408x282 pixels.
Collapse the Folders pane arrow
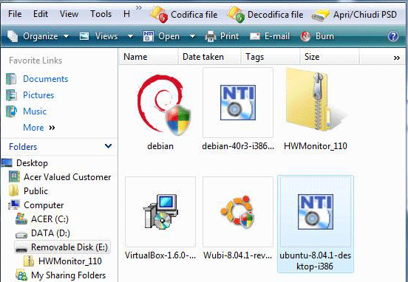(x=108, y=146)
